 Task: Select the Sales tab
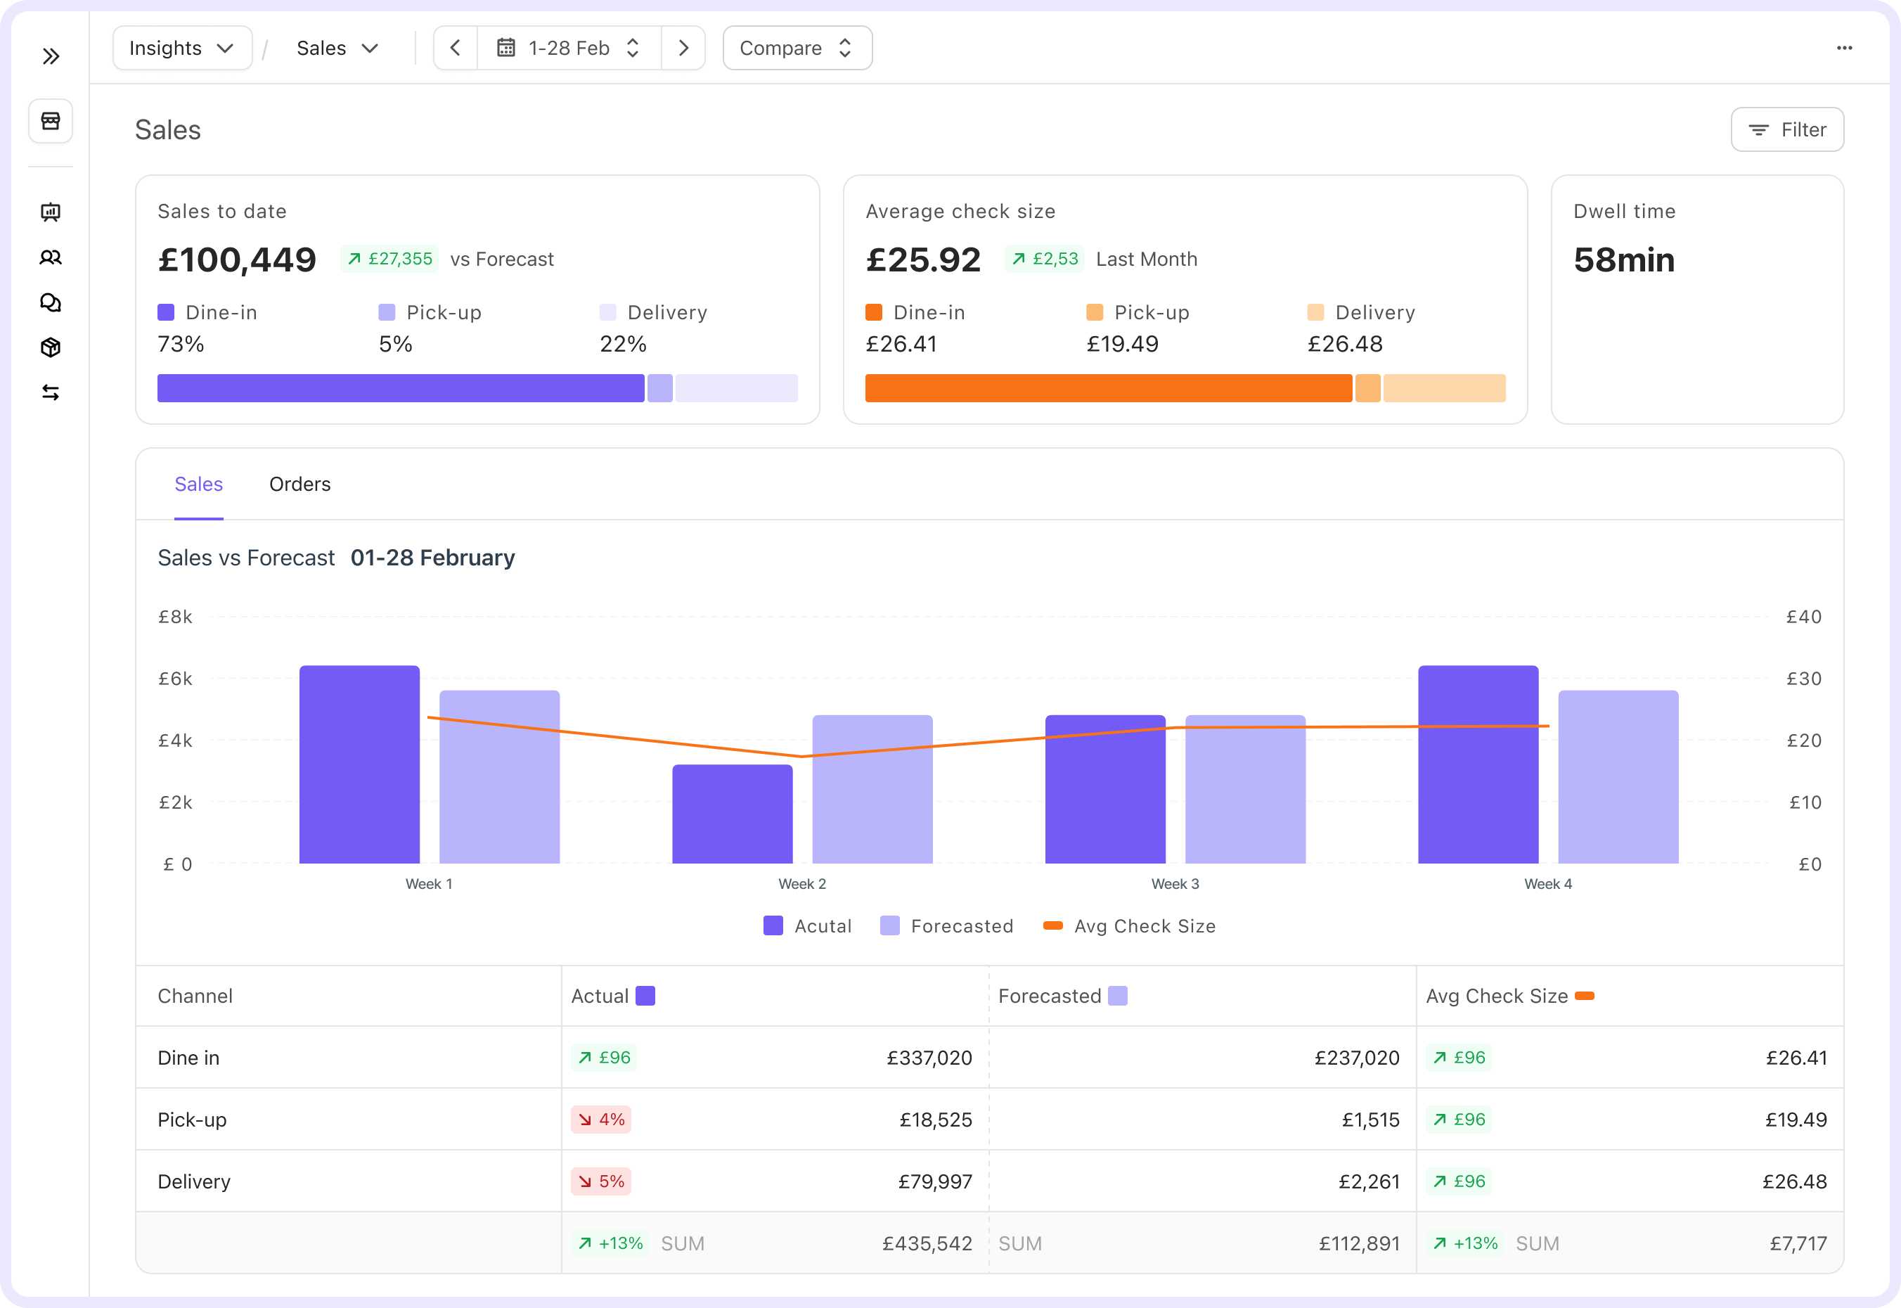tap(198, 485)
